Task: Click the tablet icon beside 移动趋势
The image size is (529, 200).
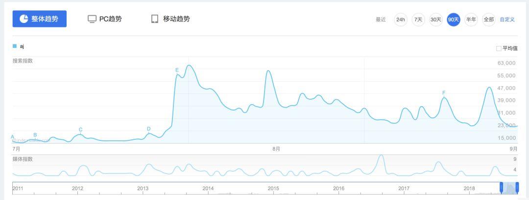Action: (x=155, y=19)
